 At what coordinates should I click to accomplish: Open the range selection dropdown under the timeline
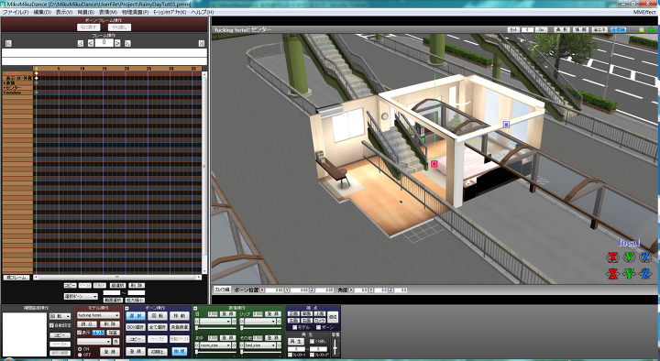81,297
